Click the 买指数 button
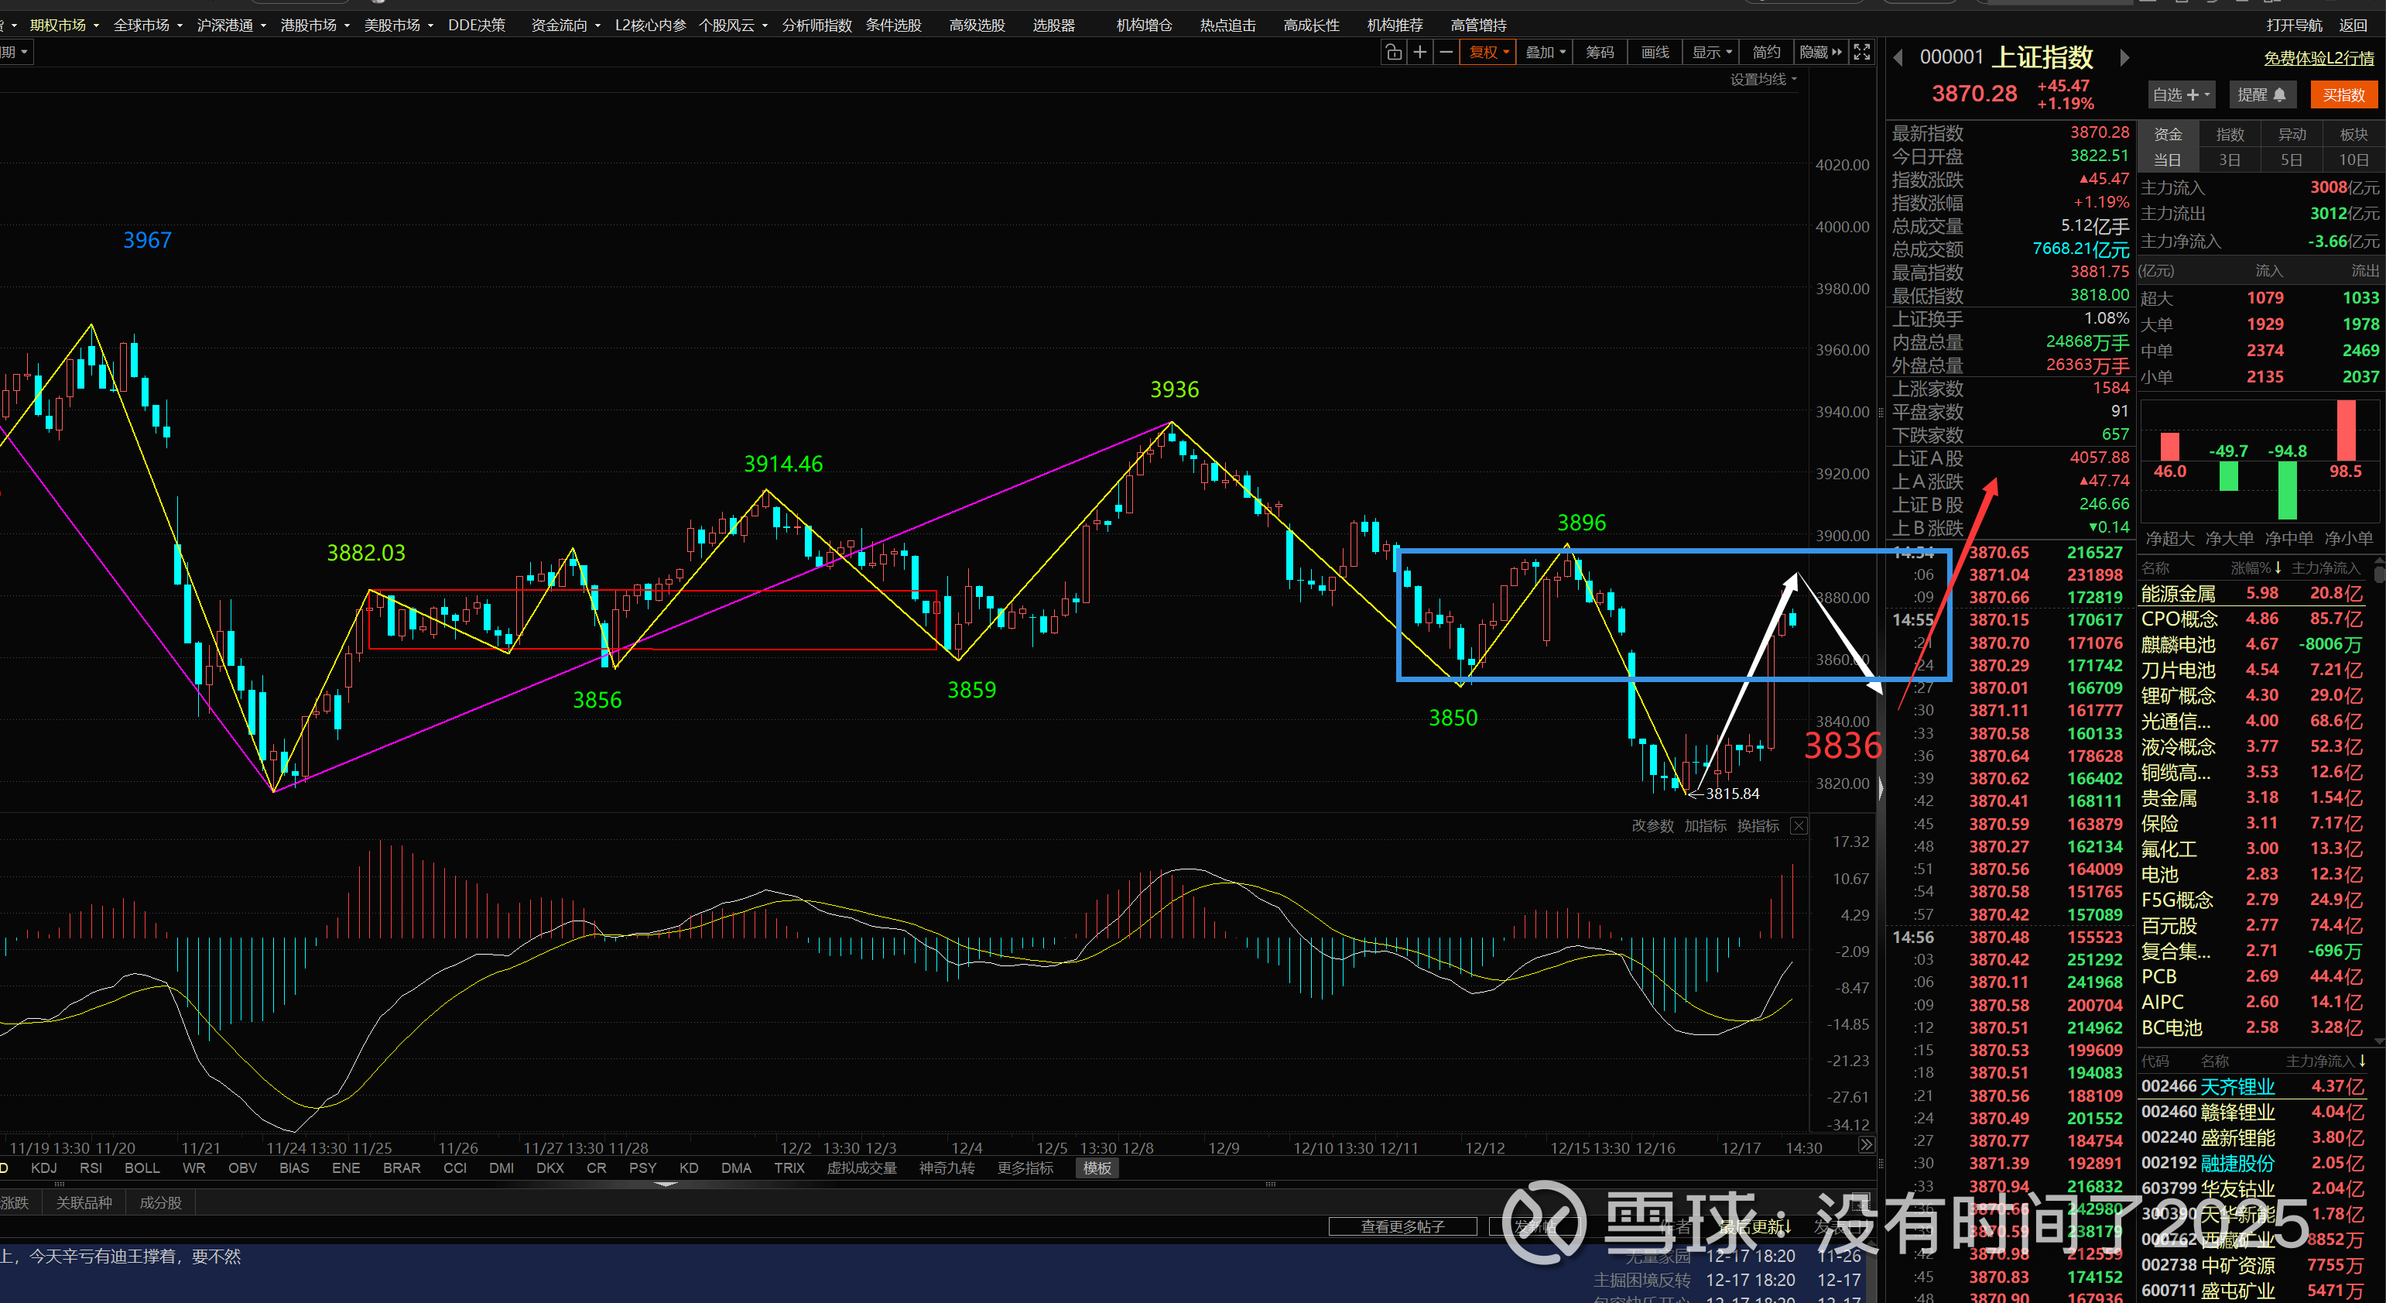 click(2343, 94)
